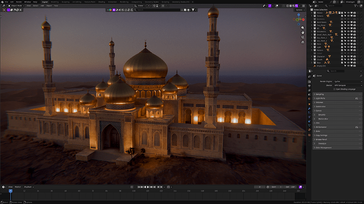Click the current frame number field
This screenshot has width=364, height=204.
[x=260, y=187]
